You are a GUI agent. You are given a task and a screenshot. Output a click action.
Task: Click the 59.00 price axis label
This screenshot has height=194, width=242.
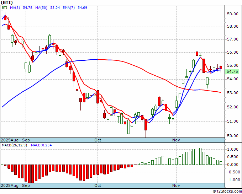tap(233, 14)
